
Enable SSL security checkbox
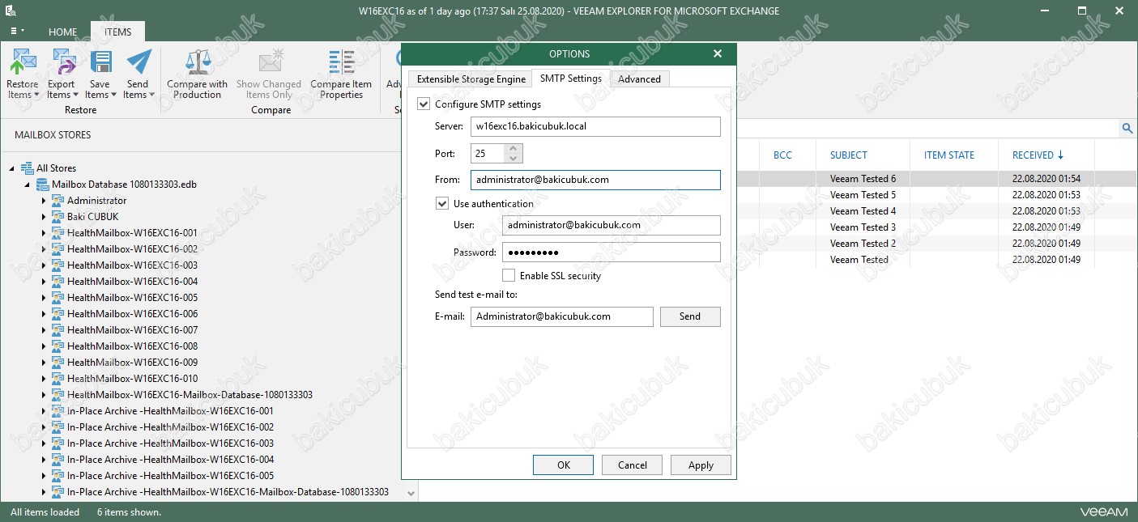[509, 276]
